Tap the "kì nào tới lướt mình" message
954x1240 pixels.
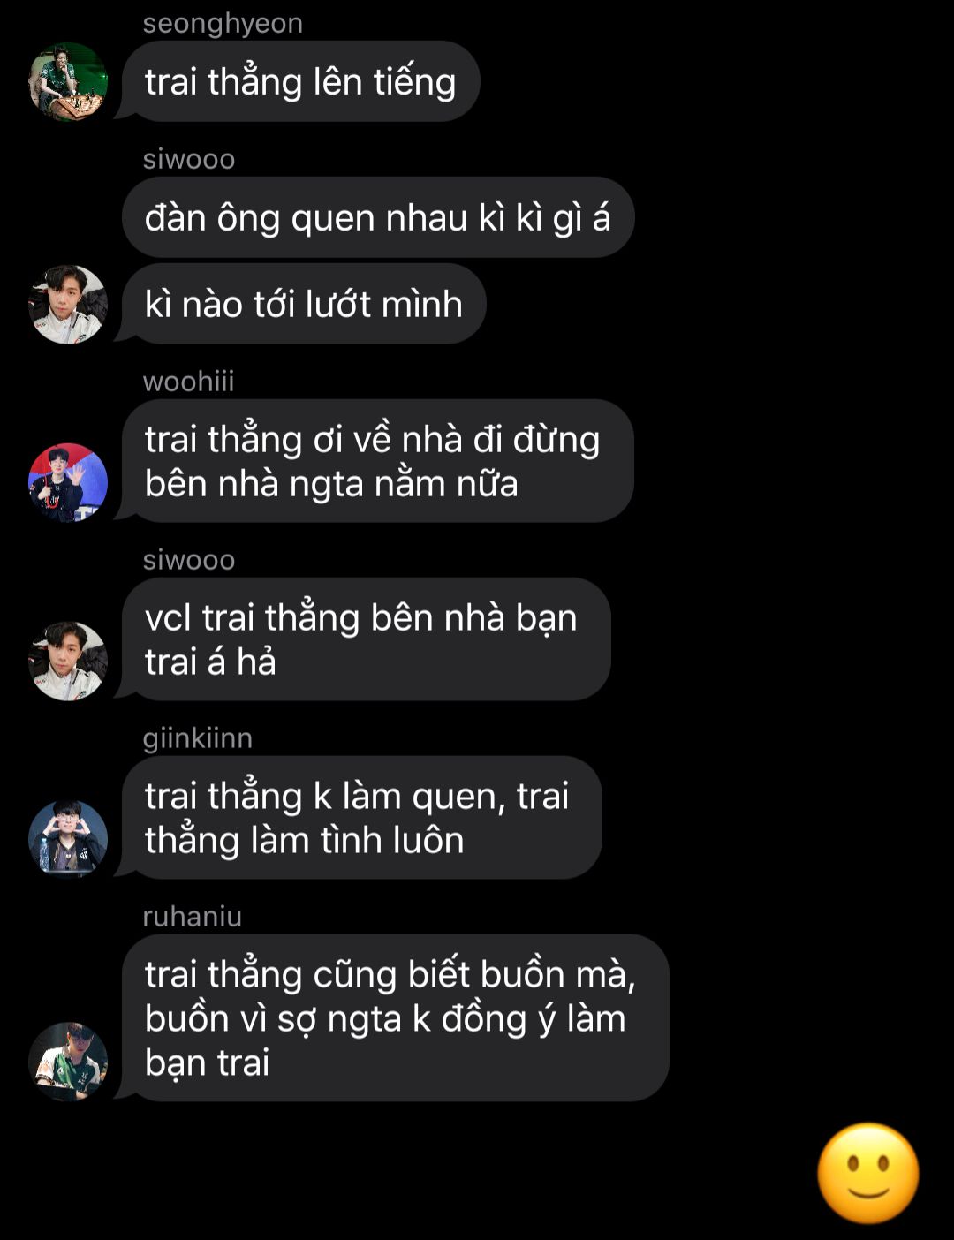(x=304, y=304)
